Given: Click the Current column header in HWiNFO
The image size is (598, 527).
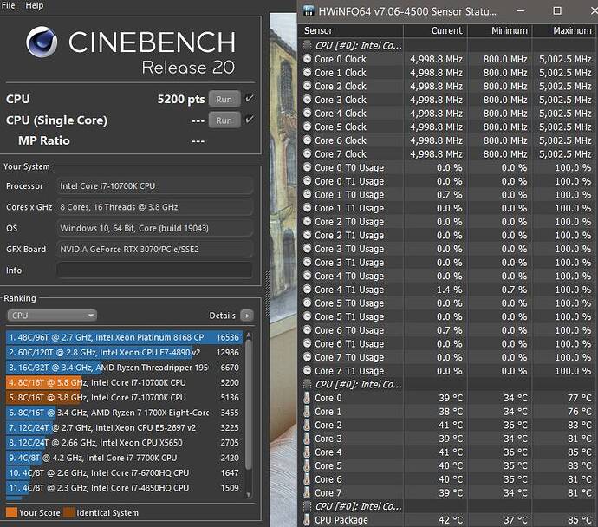Looking at the screenshot, I should click(435, 31).
